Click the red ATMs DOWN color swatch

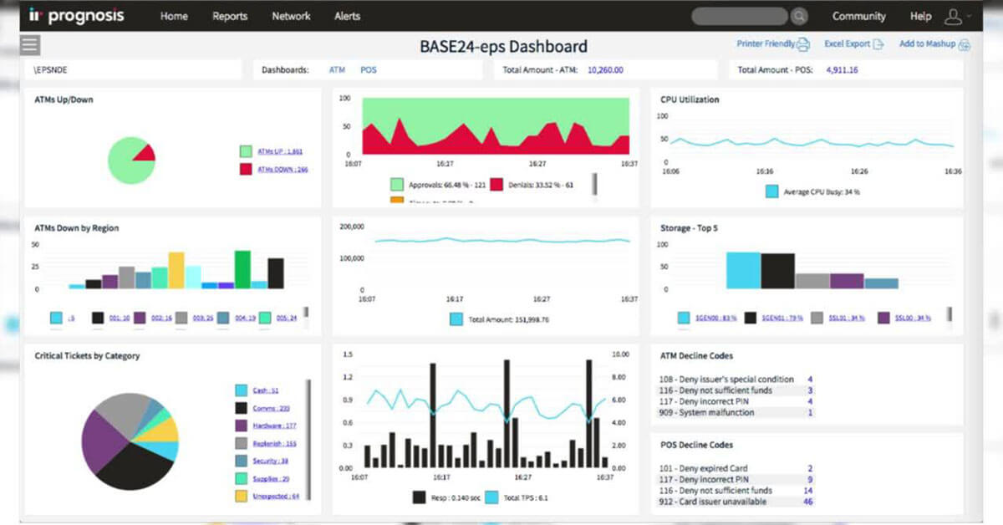click(246, 170)
